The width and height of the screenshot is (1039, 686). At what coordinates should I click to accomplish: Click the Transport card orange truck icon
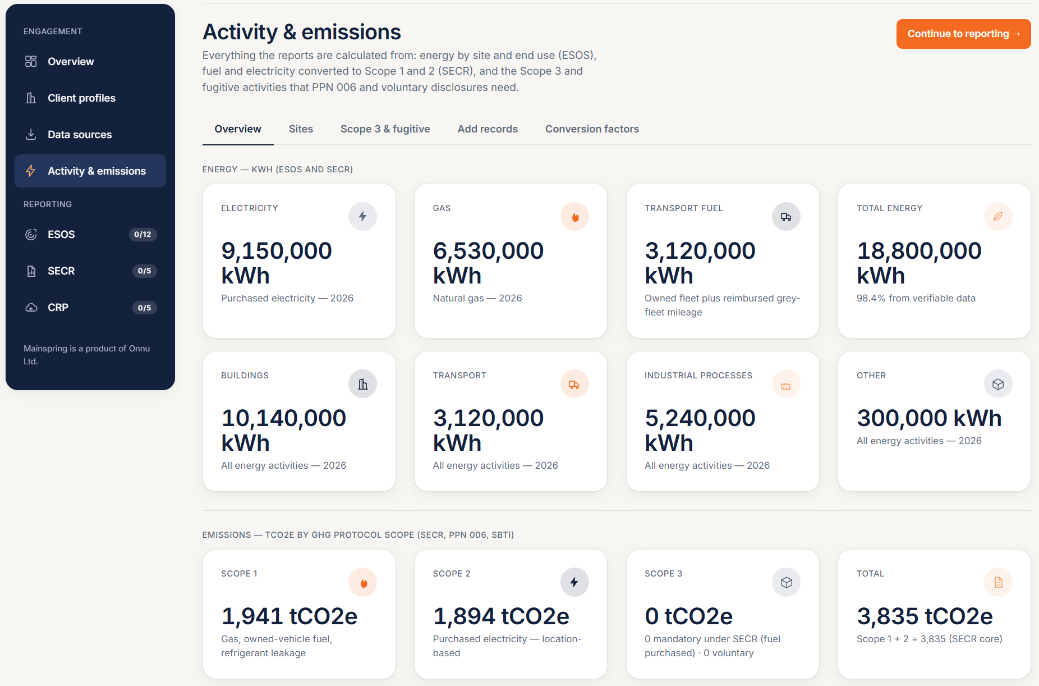pos(574,383)
